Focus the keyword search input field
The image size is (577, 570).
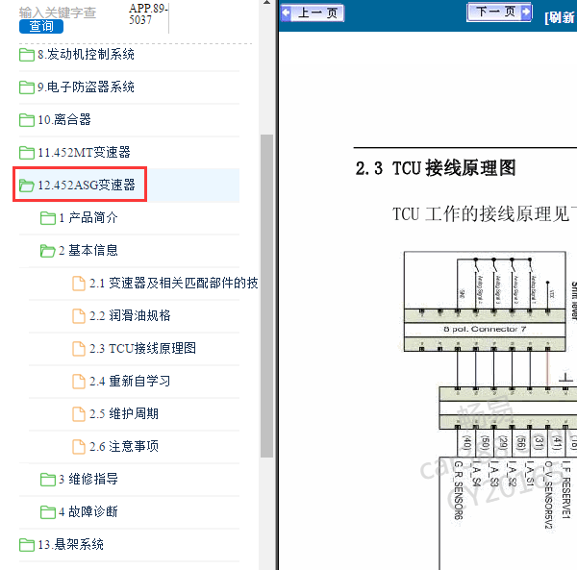click(58, 12)
